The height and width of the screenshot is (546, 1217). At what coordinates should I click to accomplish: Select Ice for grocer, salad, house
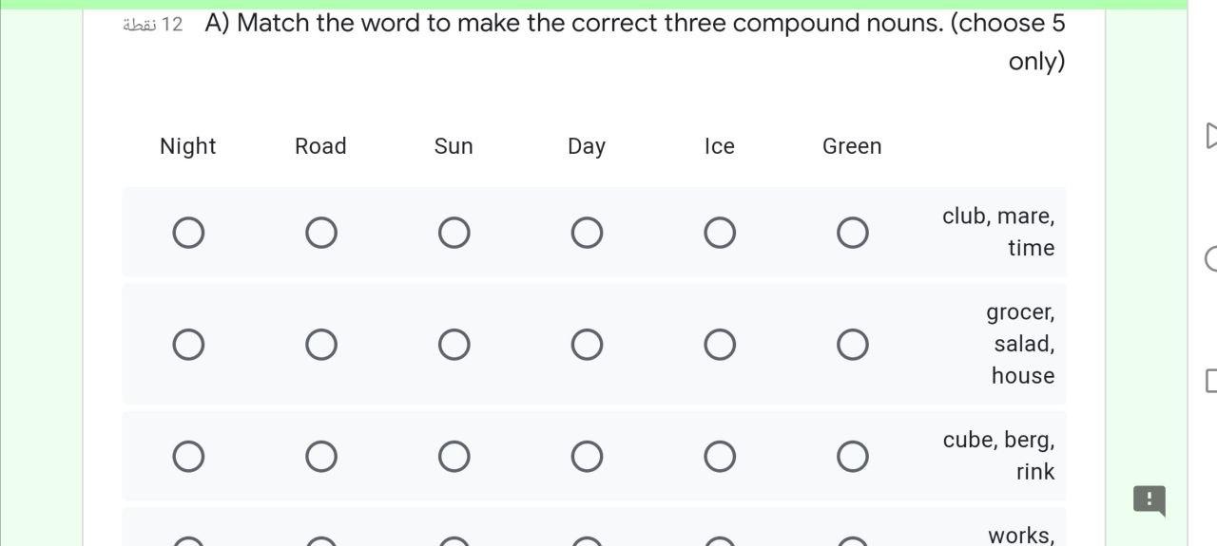(720, 345)
